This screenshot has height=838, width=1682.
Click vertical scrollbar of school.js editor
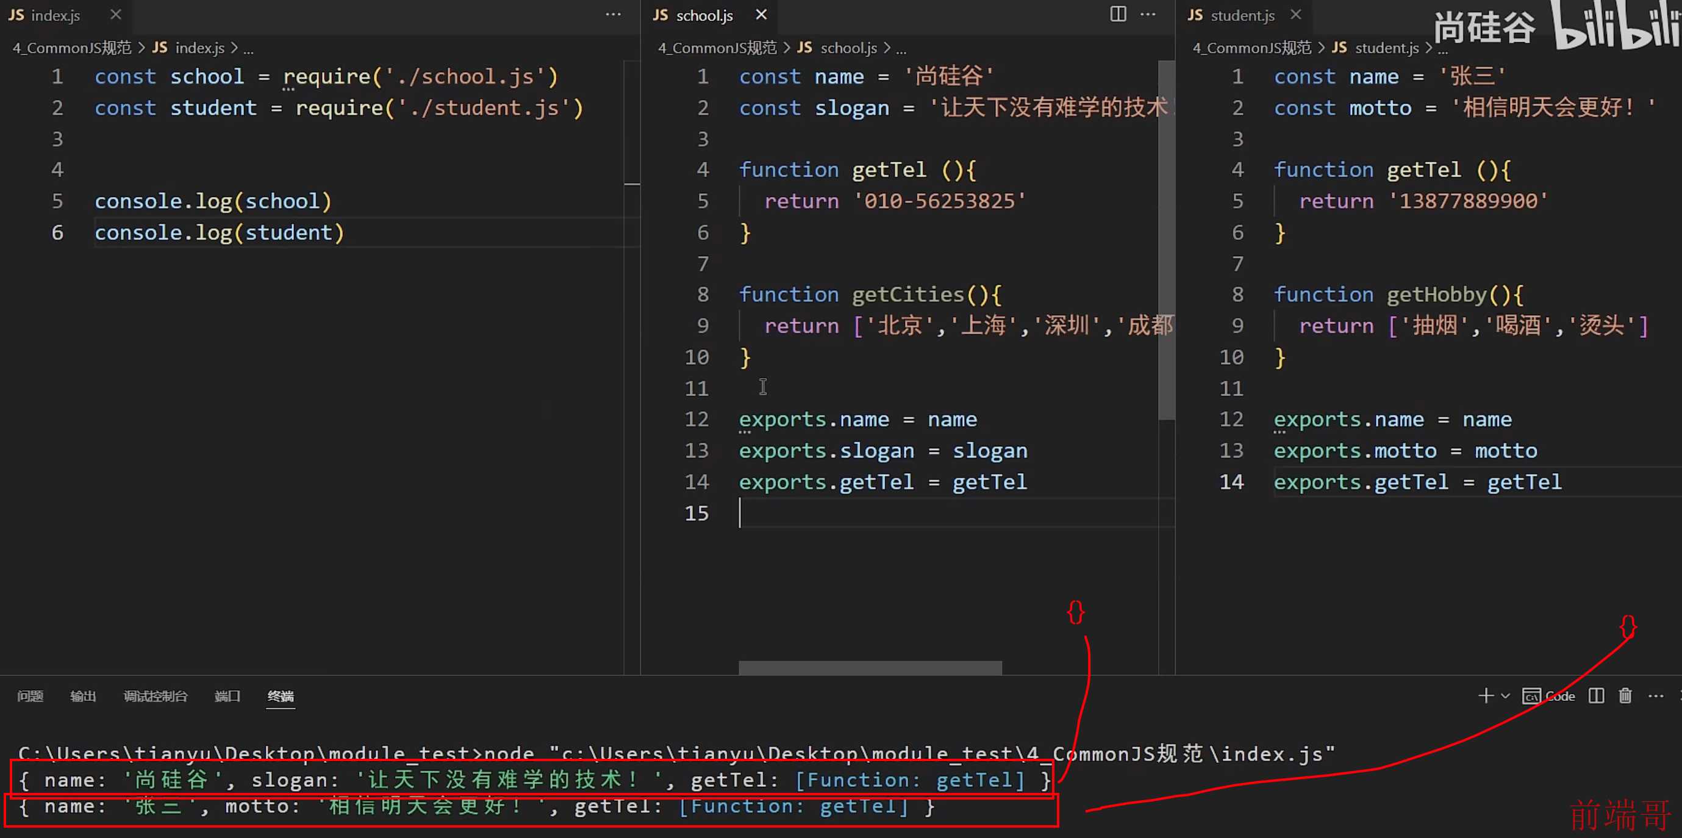[x=1166, y=240]
